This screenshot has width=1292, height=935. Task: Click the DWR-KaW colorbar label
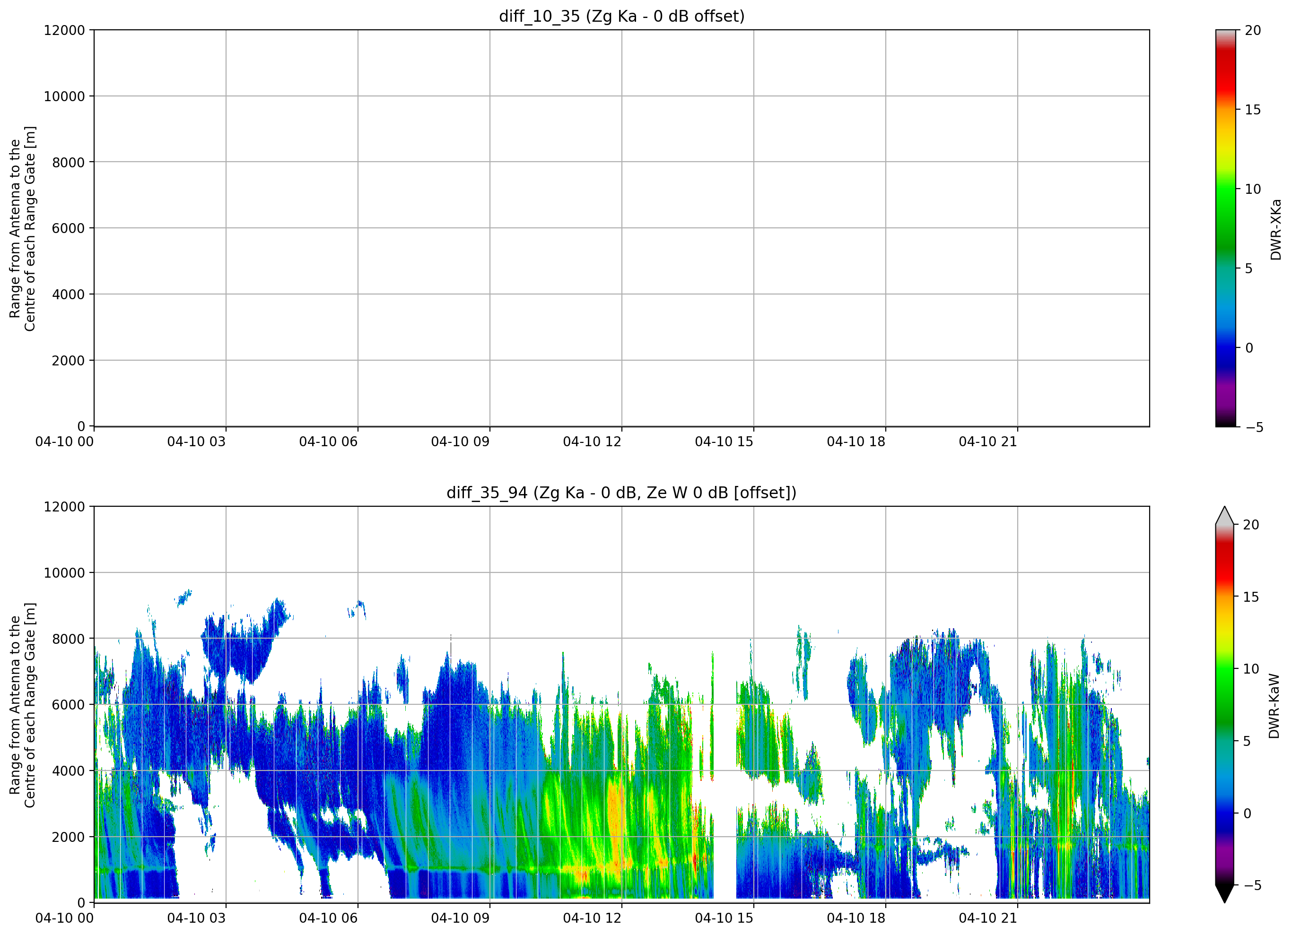1275,706
